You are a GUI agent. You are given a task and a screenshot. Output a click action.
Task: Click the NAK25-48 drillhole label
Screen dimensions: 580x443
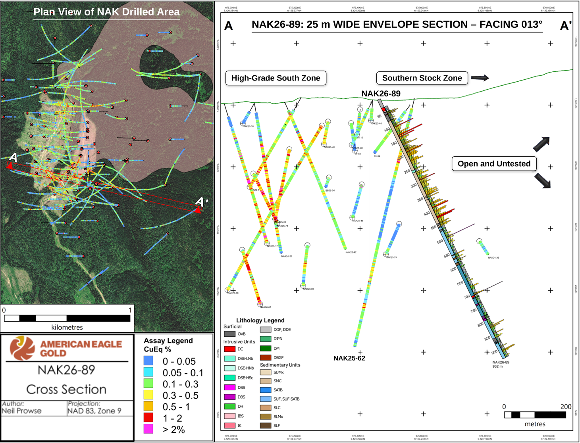pyautogui.click(x=357, y=221)
